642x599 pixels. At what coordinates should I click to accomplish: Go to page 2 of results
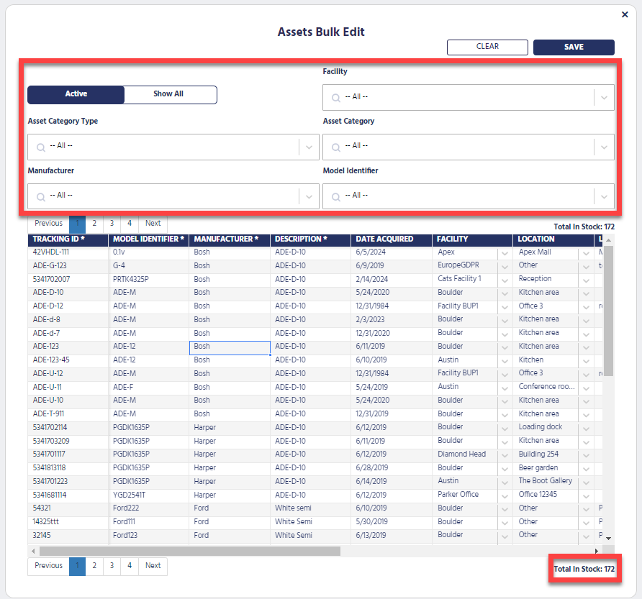pos(94,223)
